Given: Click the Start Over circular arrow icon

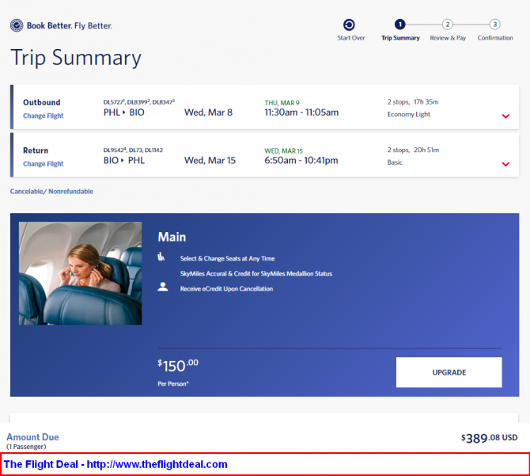Looking at the screenshot, I should (349, 25).
